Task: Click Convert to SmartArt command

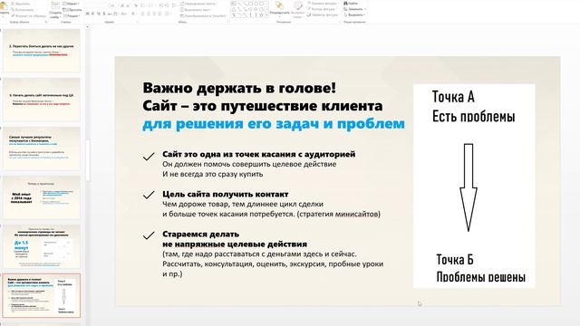Action: point(203,16)
